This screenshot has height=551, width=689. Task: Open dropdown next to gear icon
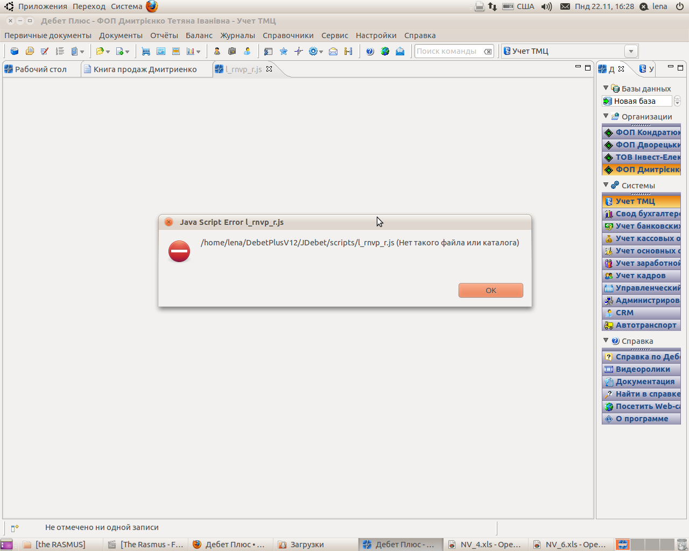pyautogui.click(x=321, y=52)
